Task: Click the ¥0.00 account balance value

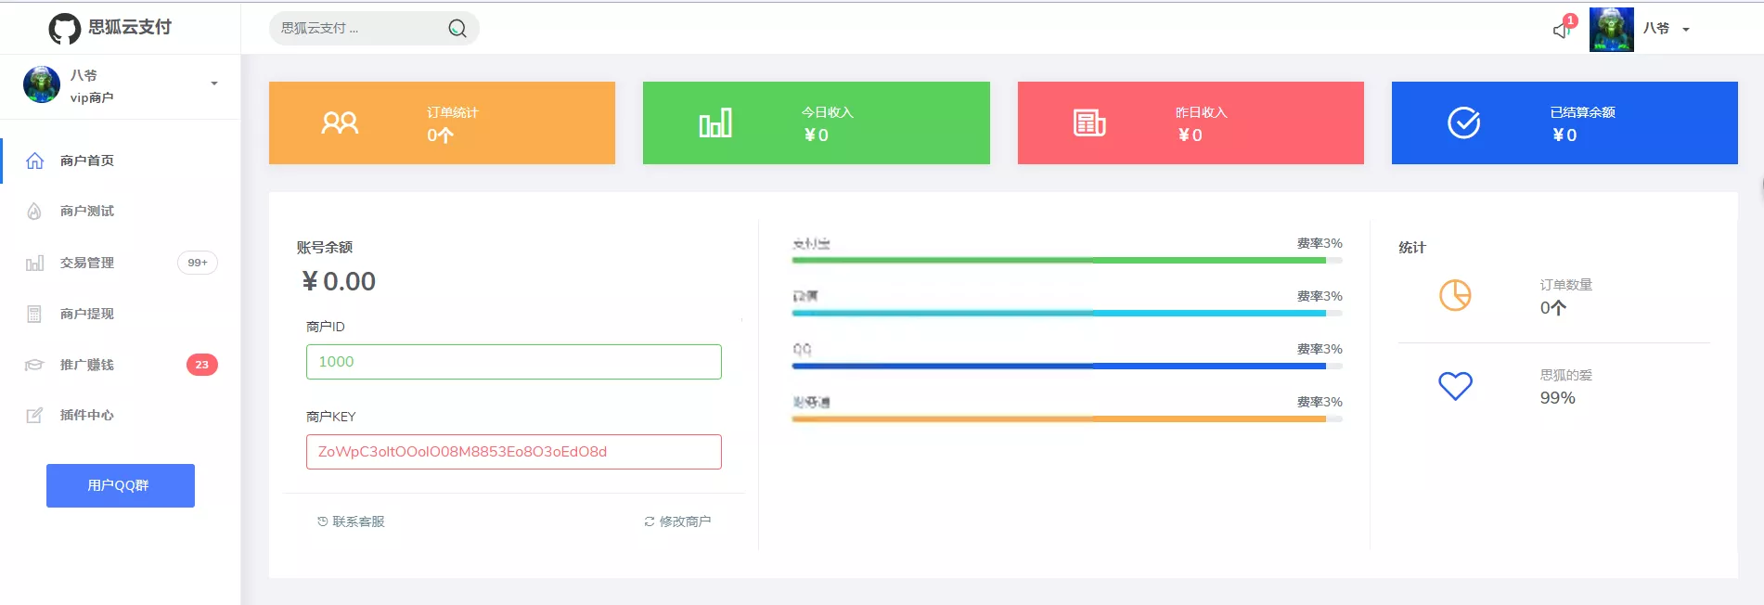Action: (339, 281)
